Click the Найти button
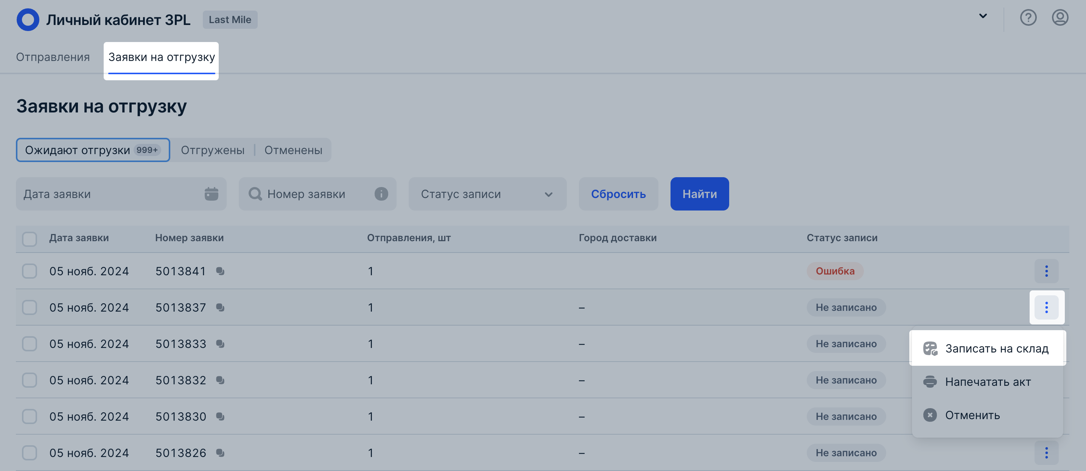 [699, 194]
